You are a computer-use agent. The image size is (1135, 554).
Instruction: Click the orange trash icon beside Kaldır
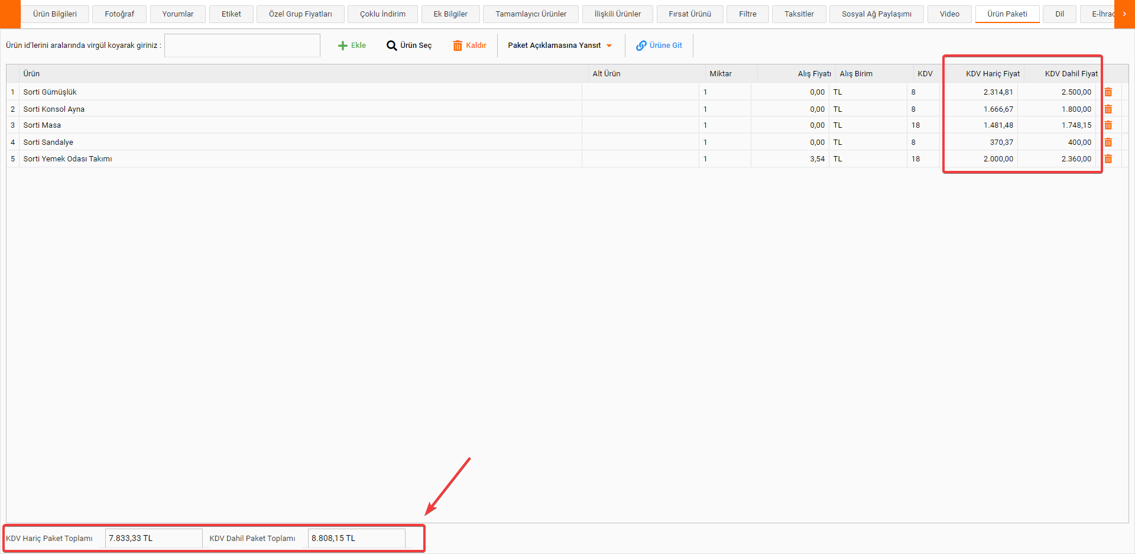point(458,46)
